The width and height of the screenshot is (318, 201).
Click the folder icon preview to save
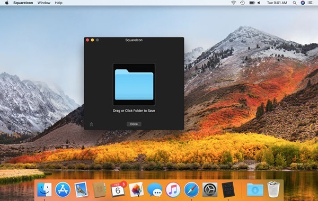[134, 85]
